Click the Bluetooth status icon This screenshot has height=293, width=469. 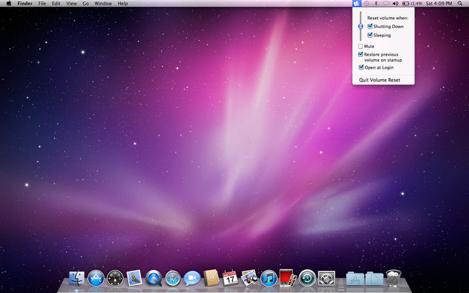(376, 4)
